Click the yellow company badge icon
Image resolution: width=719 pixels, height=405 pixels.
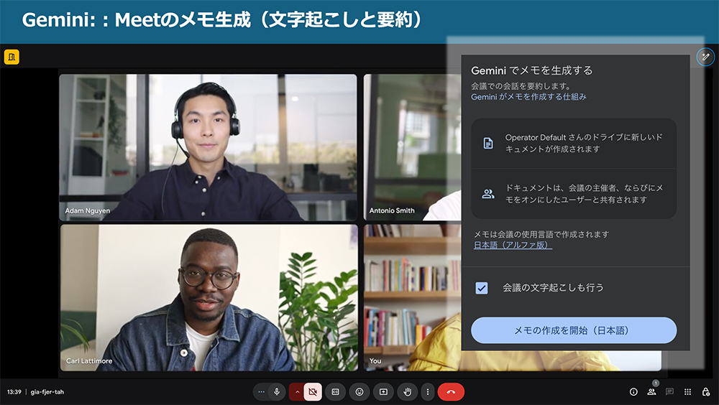coord(12,57)
